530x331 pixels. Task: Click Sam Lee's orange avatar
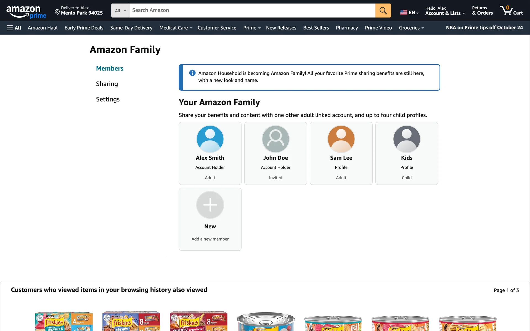(x=341, y=139)
